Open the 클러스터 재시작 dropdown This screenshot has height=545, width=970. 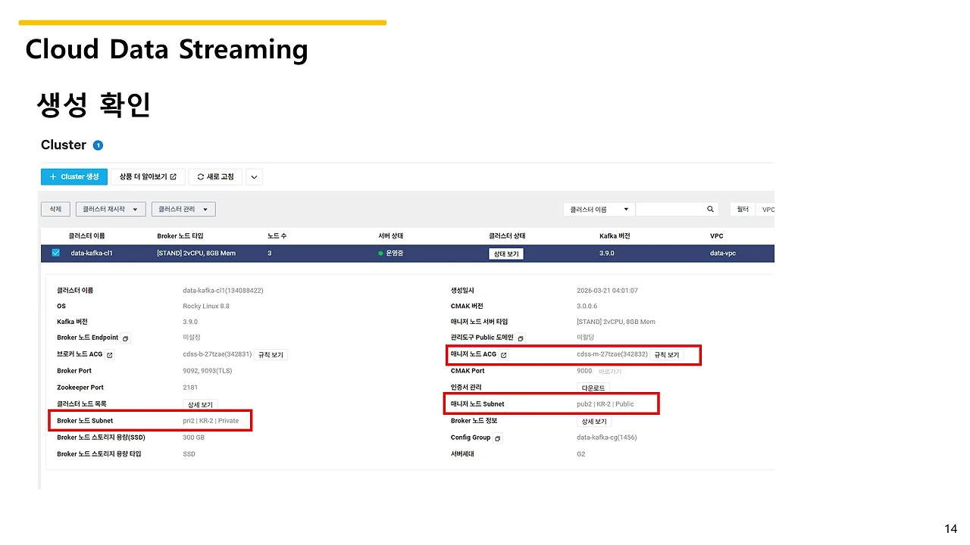(111, 209)
